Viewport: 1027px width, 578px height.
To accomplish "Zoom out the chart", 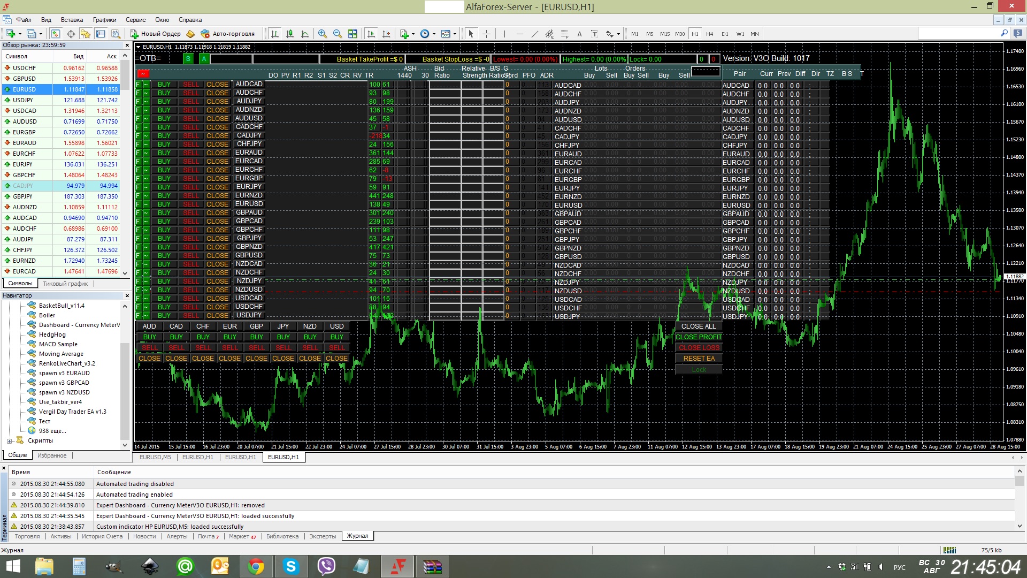I will (x=338, y=34).
